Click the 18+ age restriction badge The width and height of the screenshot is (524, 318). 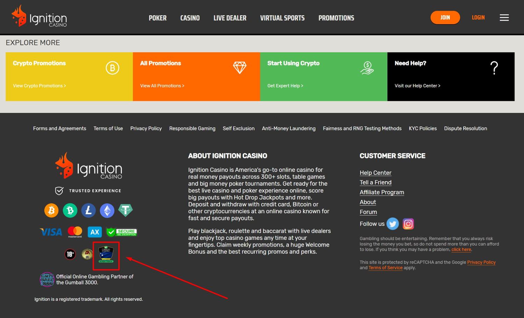pos(70,254)
